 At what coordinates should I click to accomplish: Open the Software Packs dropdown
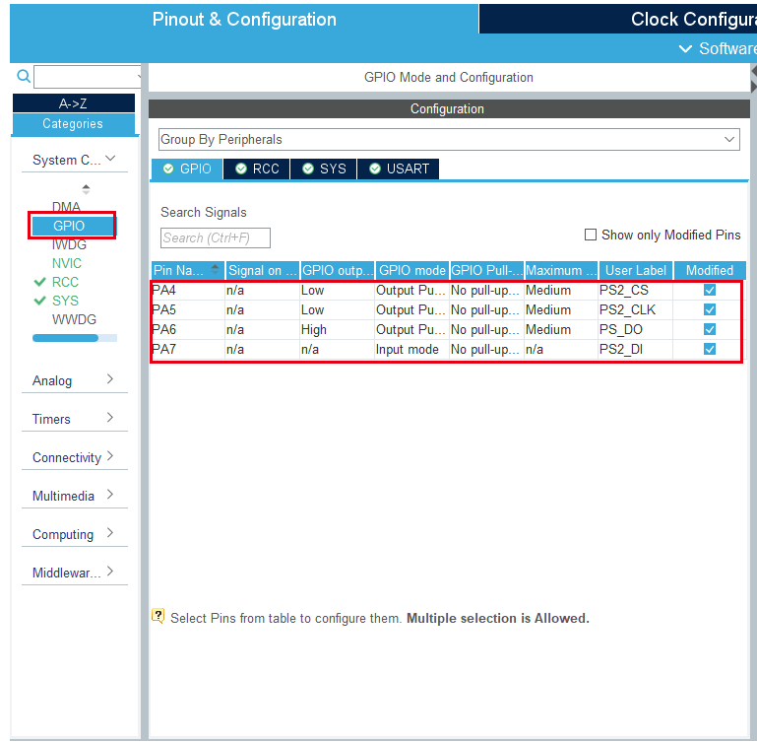(x=718, y=48)
